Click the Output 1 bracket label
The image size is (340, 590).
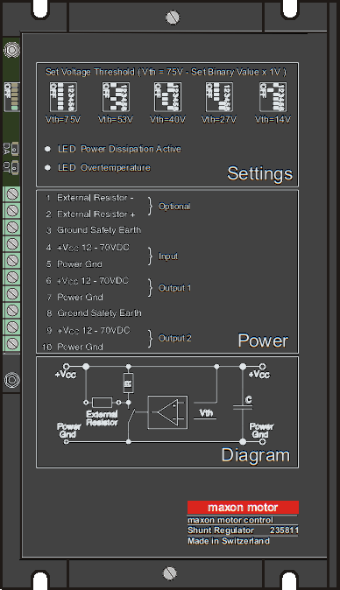pos(174,288)
